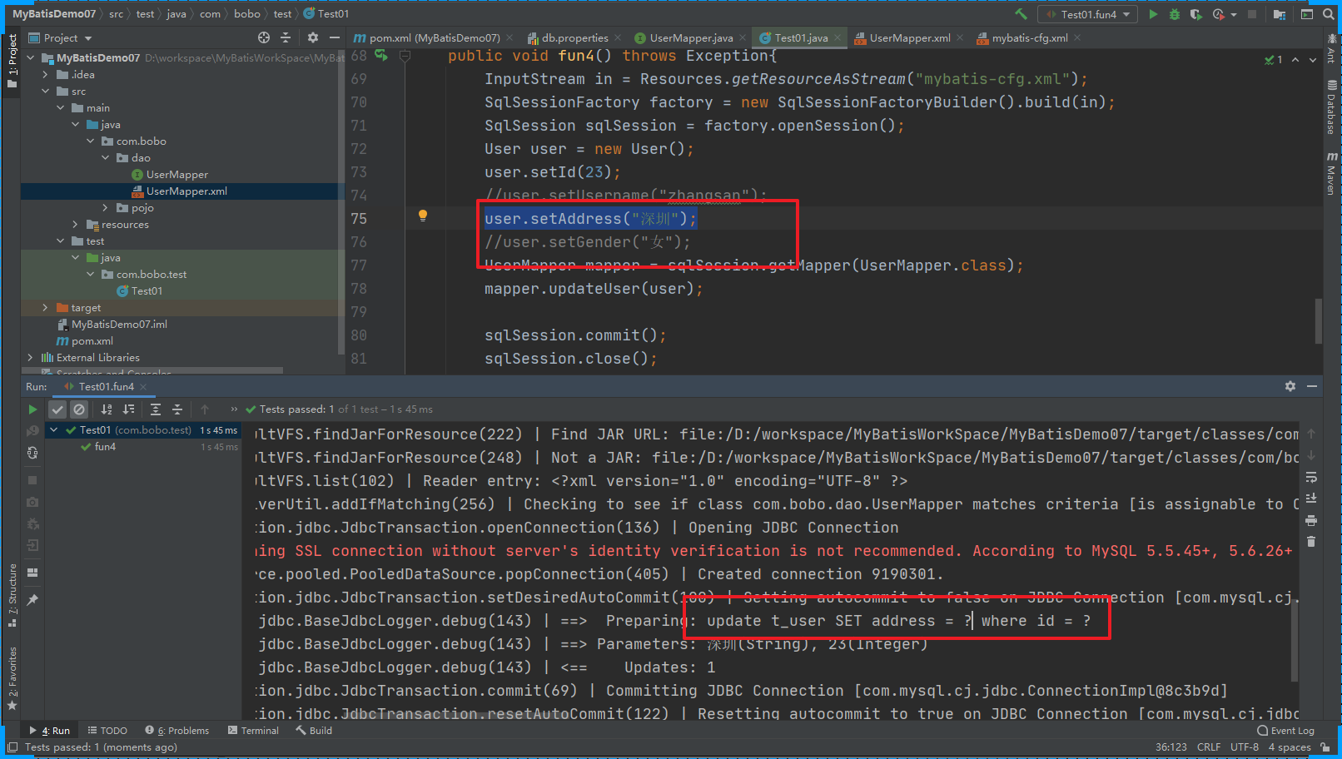
Task: Open the Event Log
Action: (x=1286, y=731)
